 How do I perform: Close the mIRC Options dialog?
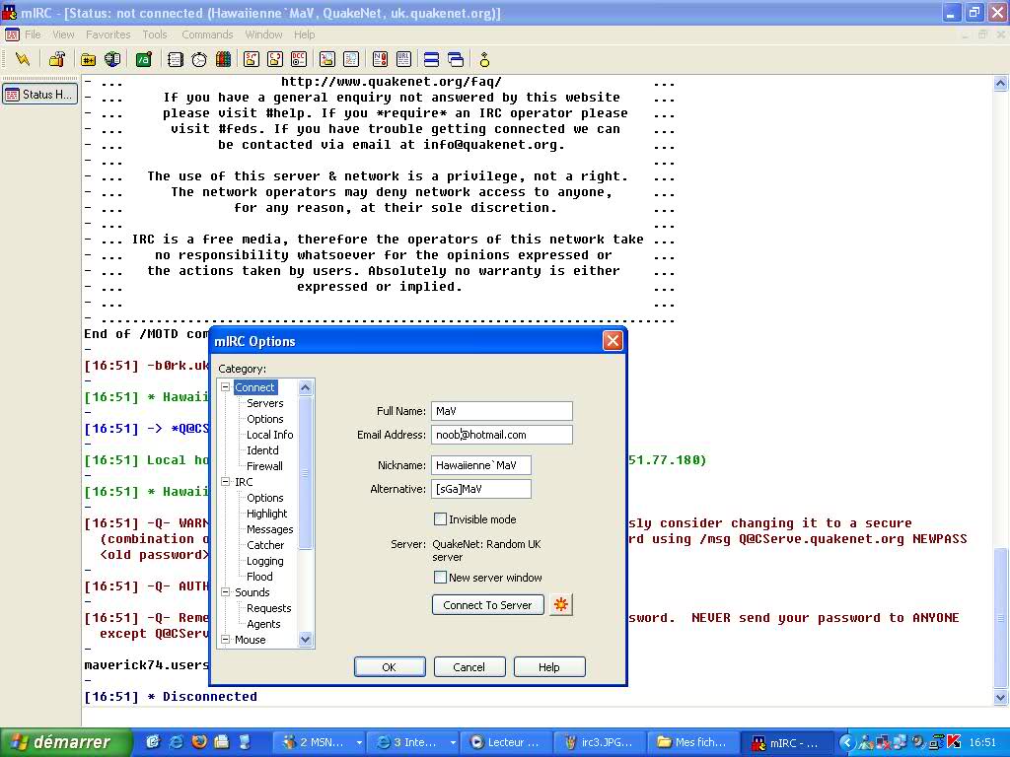click(613, 340)
